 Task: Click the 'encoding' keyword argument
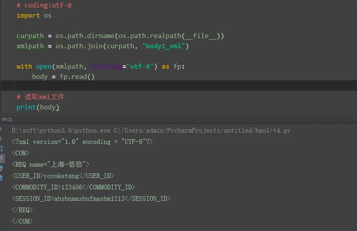[107, 66]
